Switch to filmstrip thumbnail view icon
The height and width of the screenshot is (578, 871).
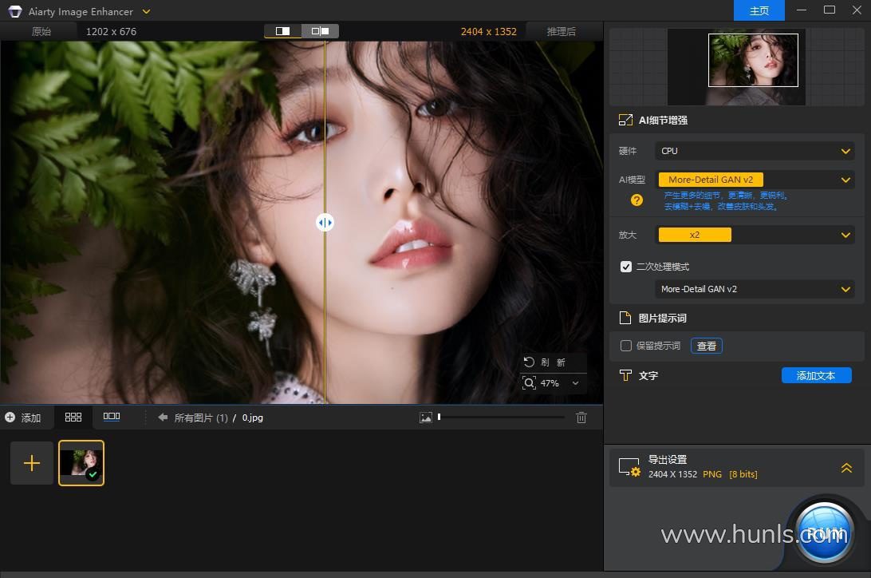point(112,417)
